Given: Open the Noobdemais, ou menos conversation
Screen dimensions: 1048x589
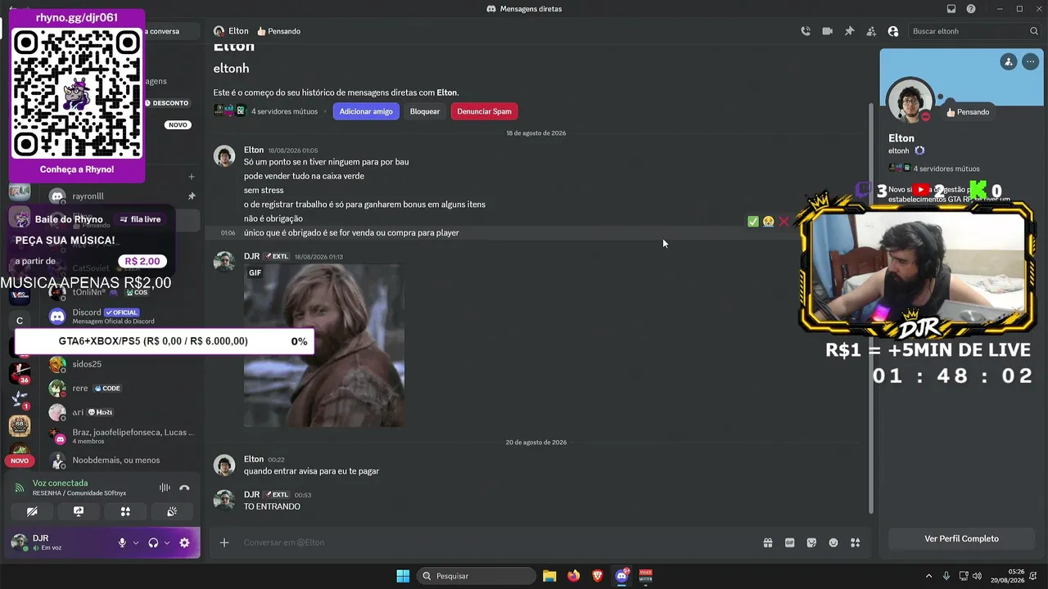Looking at the screenshot, I should click(123, 460).
